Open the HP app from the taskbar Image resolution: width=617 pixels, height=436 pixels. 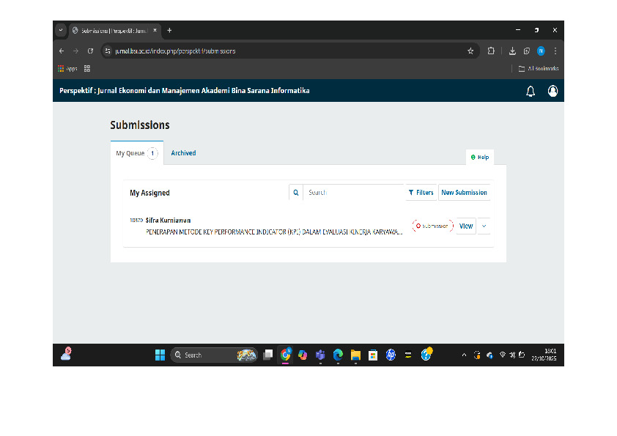391,355
